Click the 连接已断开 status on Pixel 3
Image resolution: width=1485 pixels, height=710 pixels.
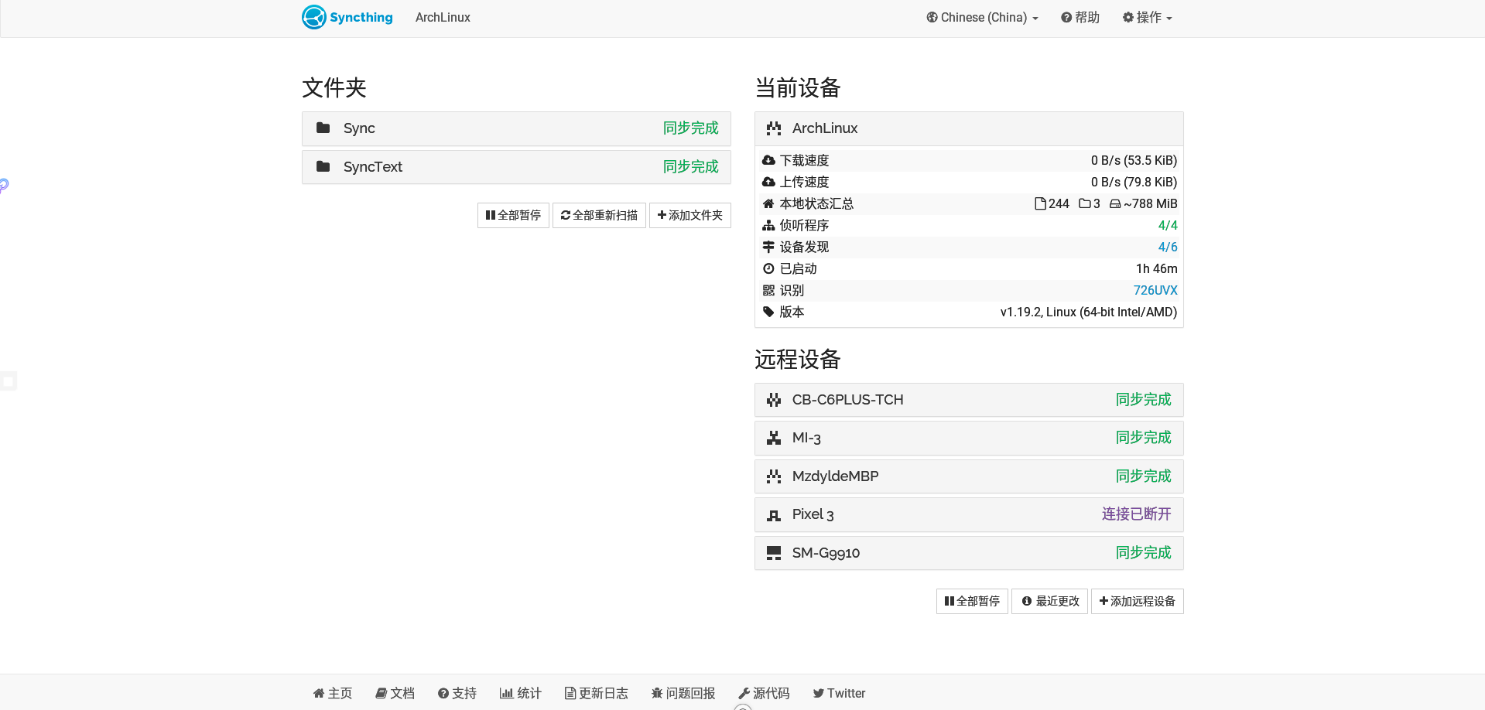1137,514
